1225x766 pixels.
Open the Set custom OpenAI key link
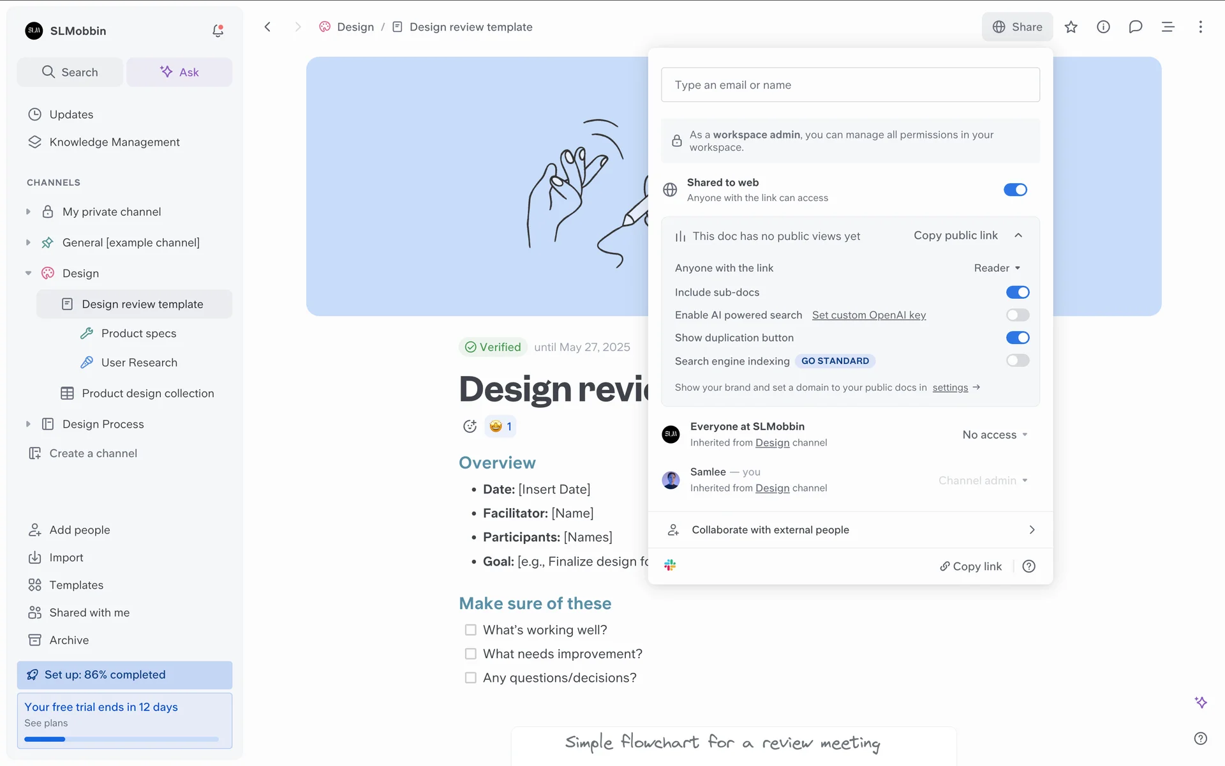(868, 315)
